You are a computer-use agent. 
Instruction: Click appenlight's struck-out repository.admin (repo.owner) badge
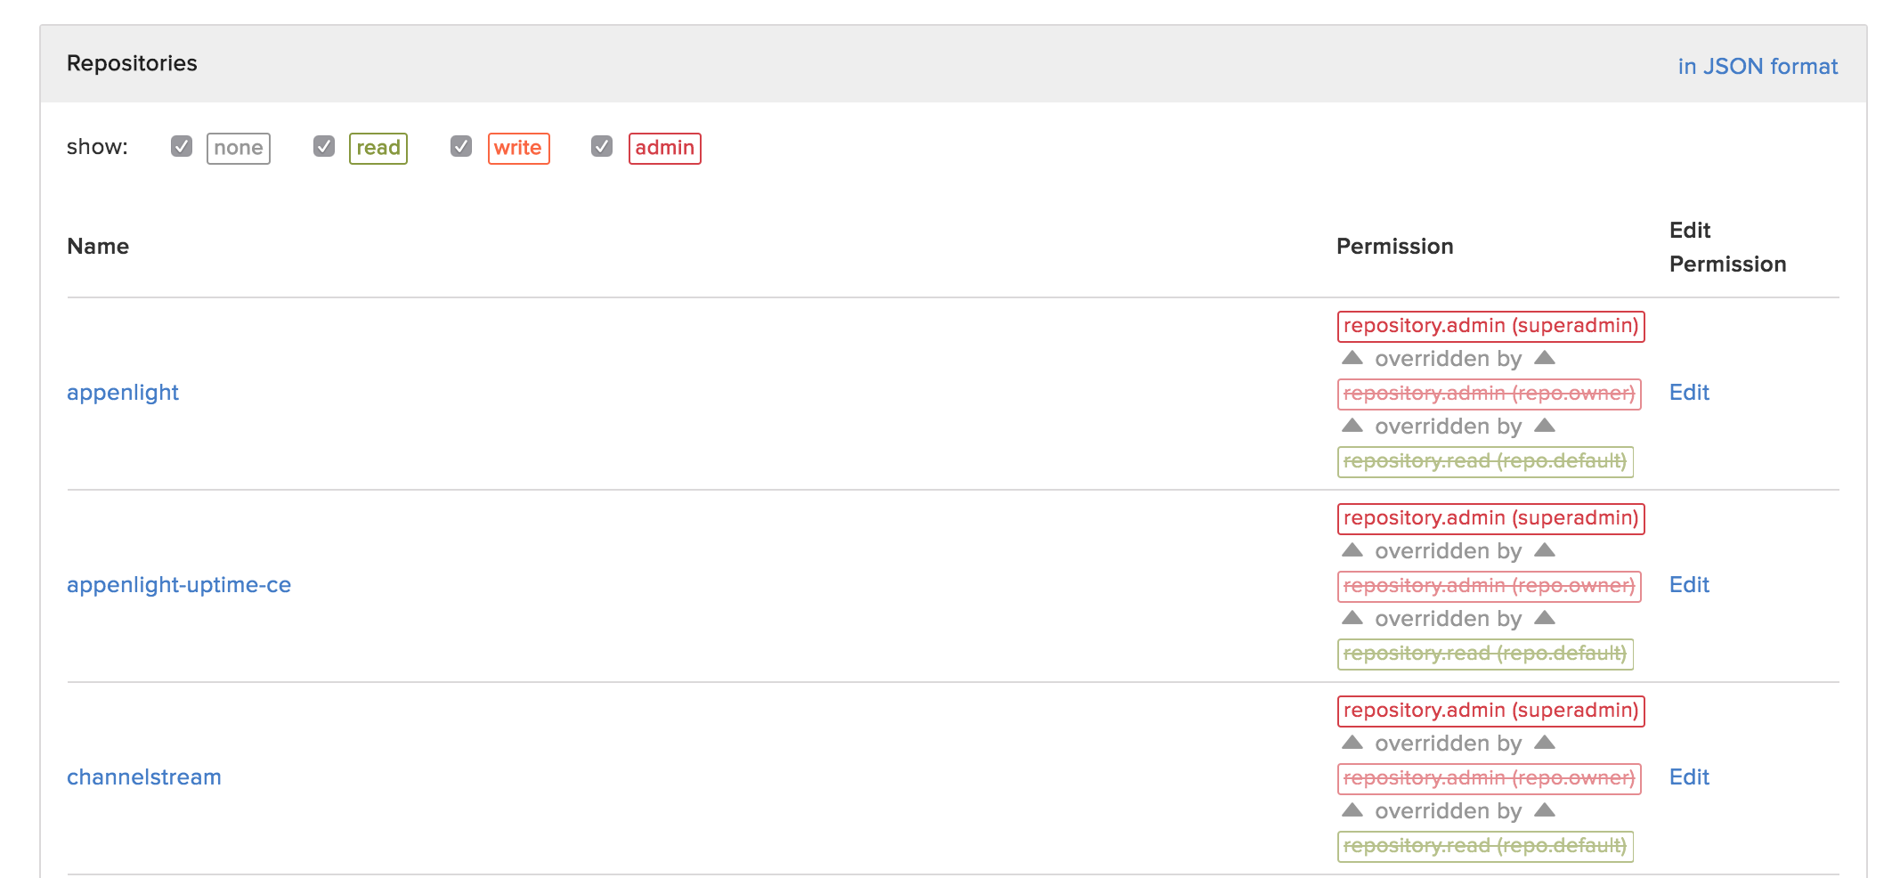click(x=1489, y=394)
